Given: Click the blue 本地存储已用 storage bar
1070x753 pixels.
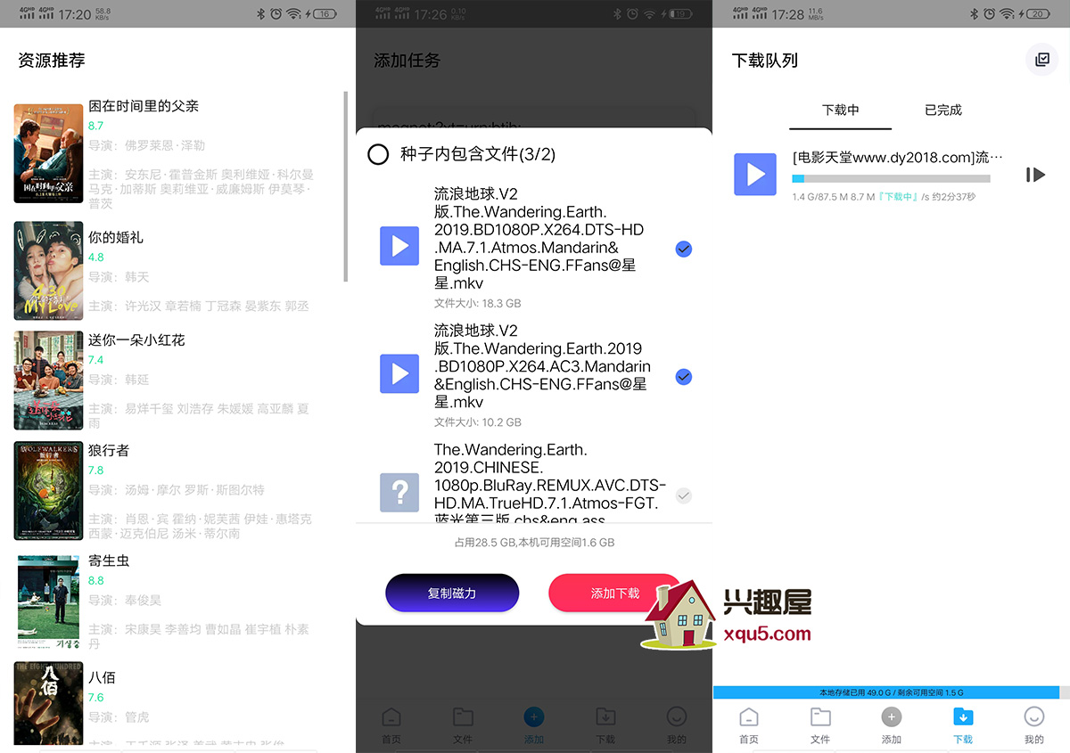Looking at the screenshot, I should (x=886, y=692).
